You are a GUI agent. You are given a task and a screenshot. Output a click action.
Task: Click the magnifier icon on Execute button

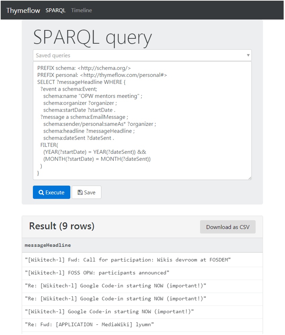click(x=41, y=192)
